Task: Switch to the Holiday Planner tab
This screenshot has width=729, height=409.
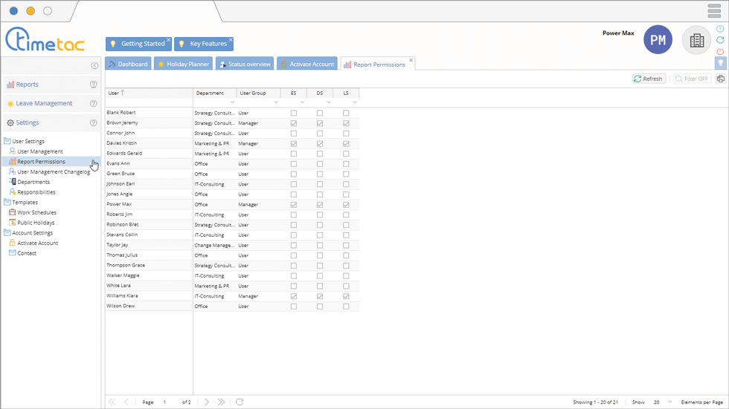Action: tap(183, 64)
